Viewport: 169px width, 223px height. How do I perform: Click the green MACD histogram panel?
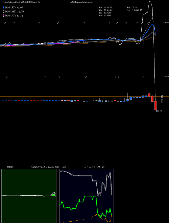[x=29, y=196]
